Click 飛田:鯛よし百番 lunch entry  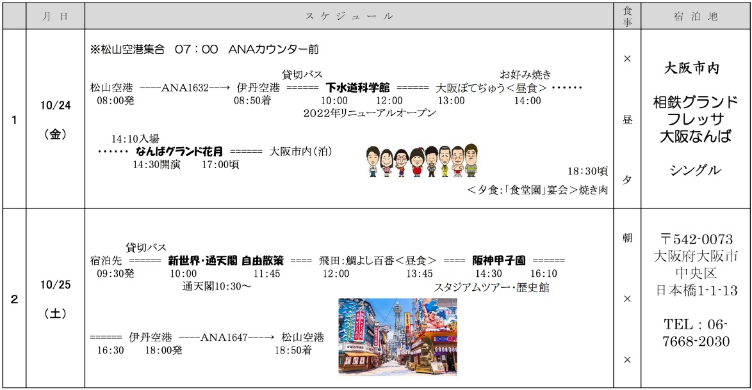pyautogui.click(x=377, y=261)
